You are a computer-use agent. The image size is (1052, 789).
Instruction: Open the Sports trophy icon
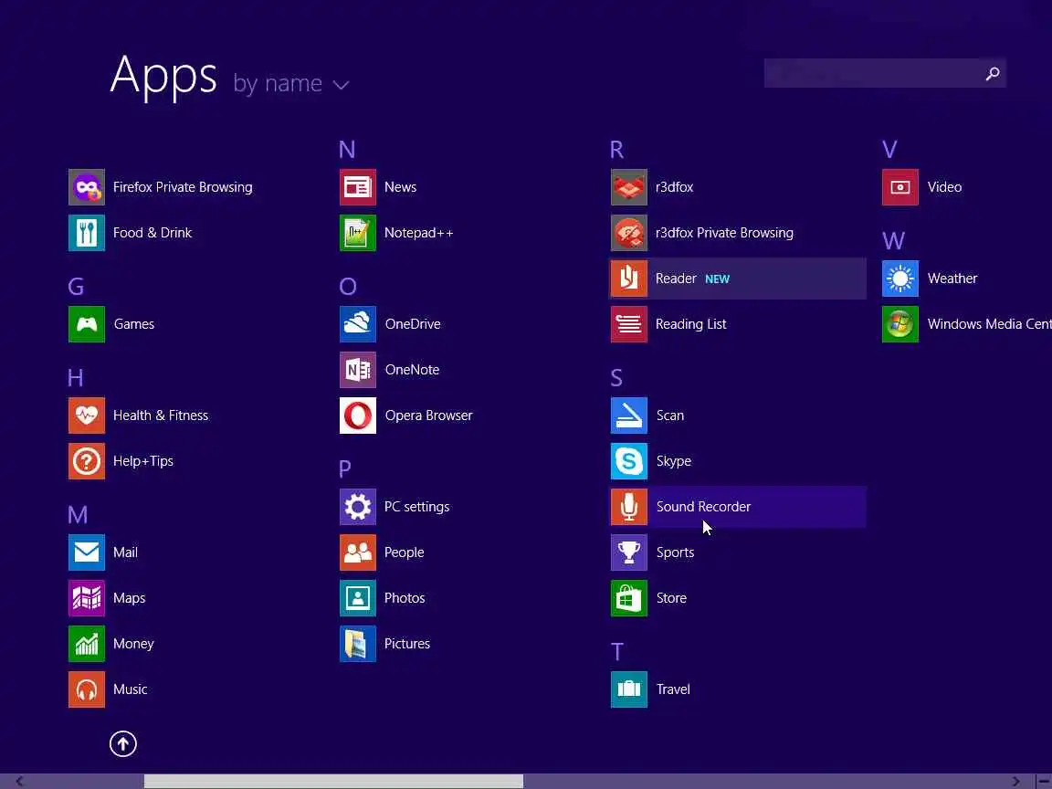click(x=628, y=552)
